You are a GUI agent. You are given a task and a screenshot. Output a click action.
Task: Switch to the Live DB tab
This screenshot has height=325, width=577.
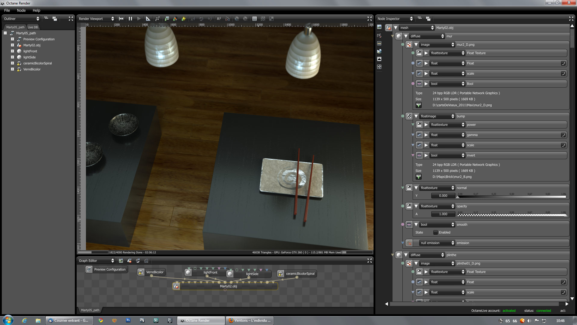coord(33,27)
